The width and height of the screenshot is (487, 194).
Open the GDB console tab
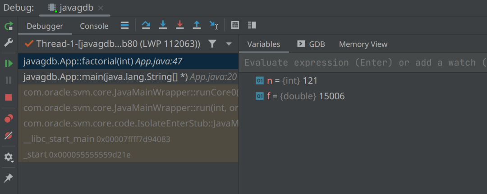click(311, 44)
